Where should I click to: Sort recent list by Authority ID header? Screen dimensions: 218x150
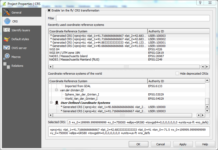(178, 31)
